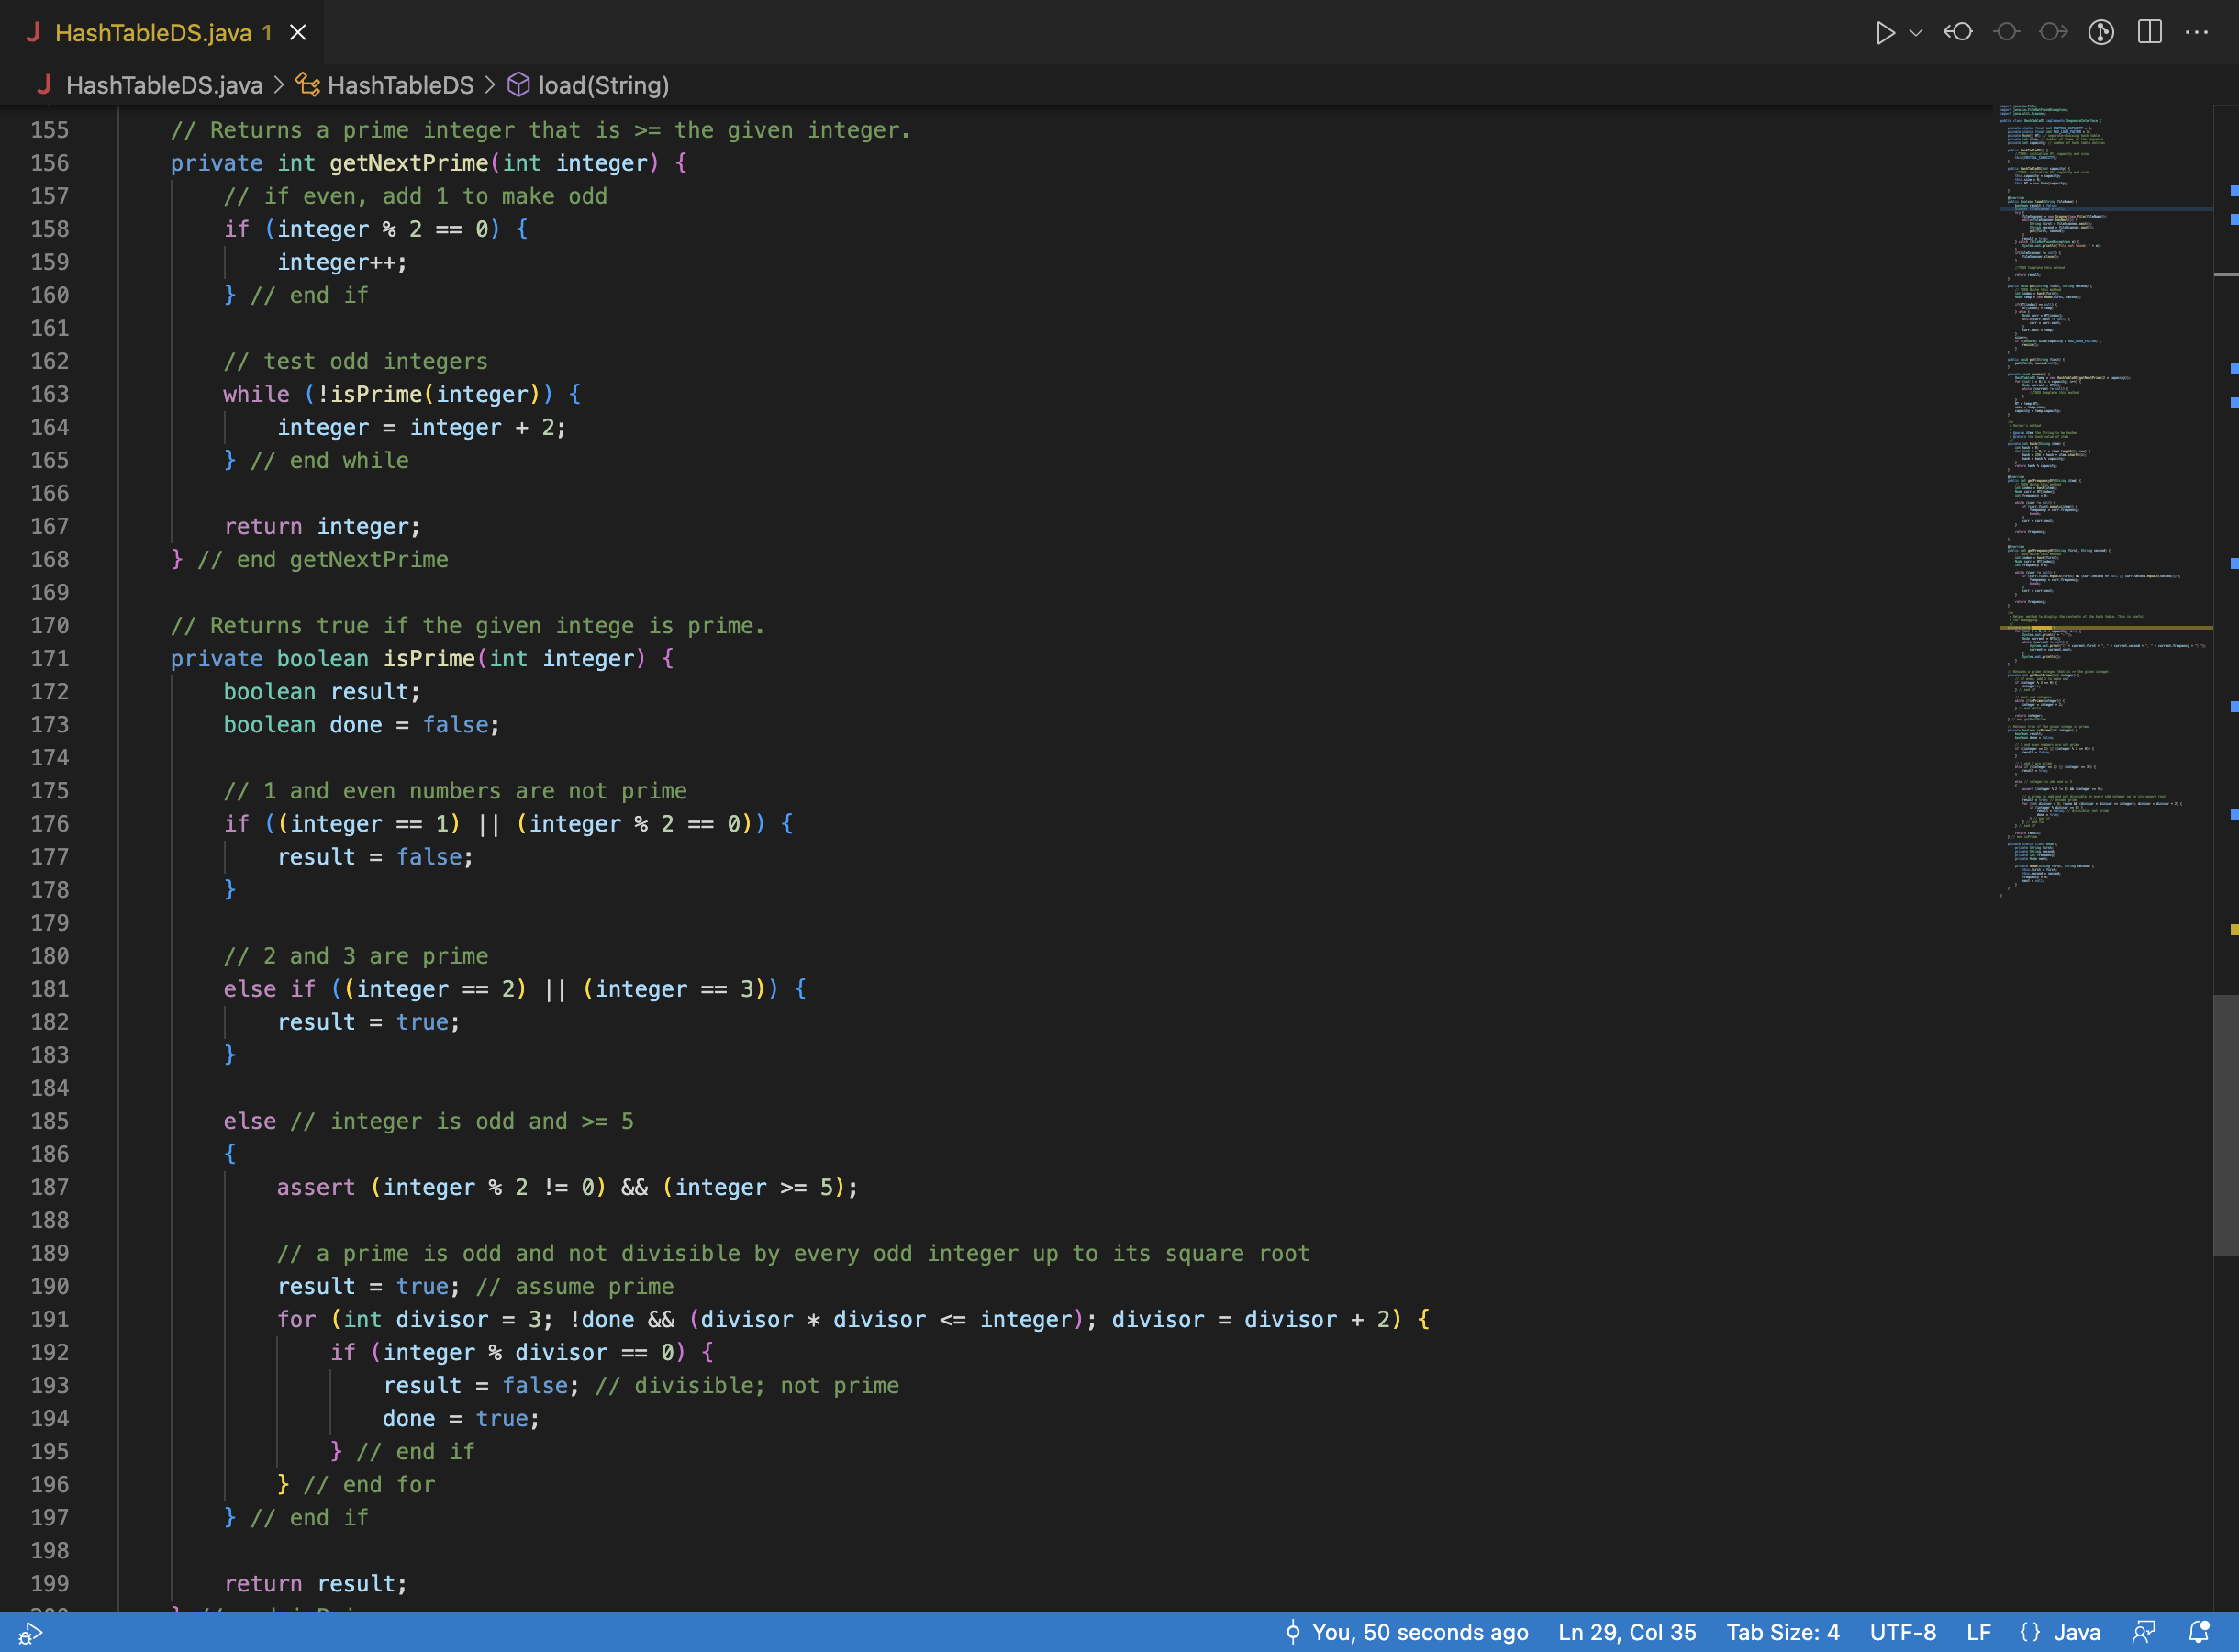Screen dimensions: 2239x1652
Task: Run the HashTableDS.java file
Action: tap(1884, 32)
